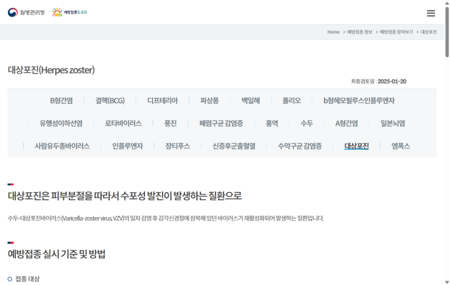This screenshot has width=450, height=285.
Task: Go to Home in breadcrumb
Action: 333,32
